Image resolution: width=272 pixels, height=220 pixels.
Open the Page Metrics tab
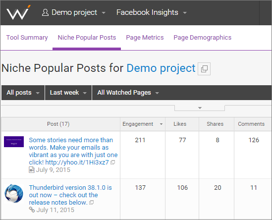tap(145, 38)
